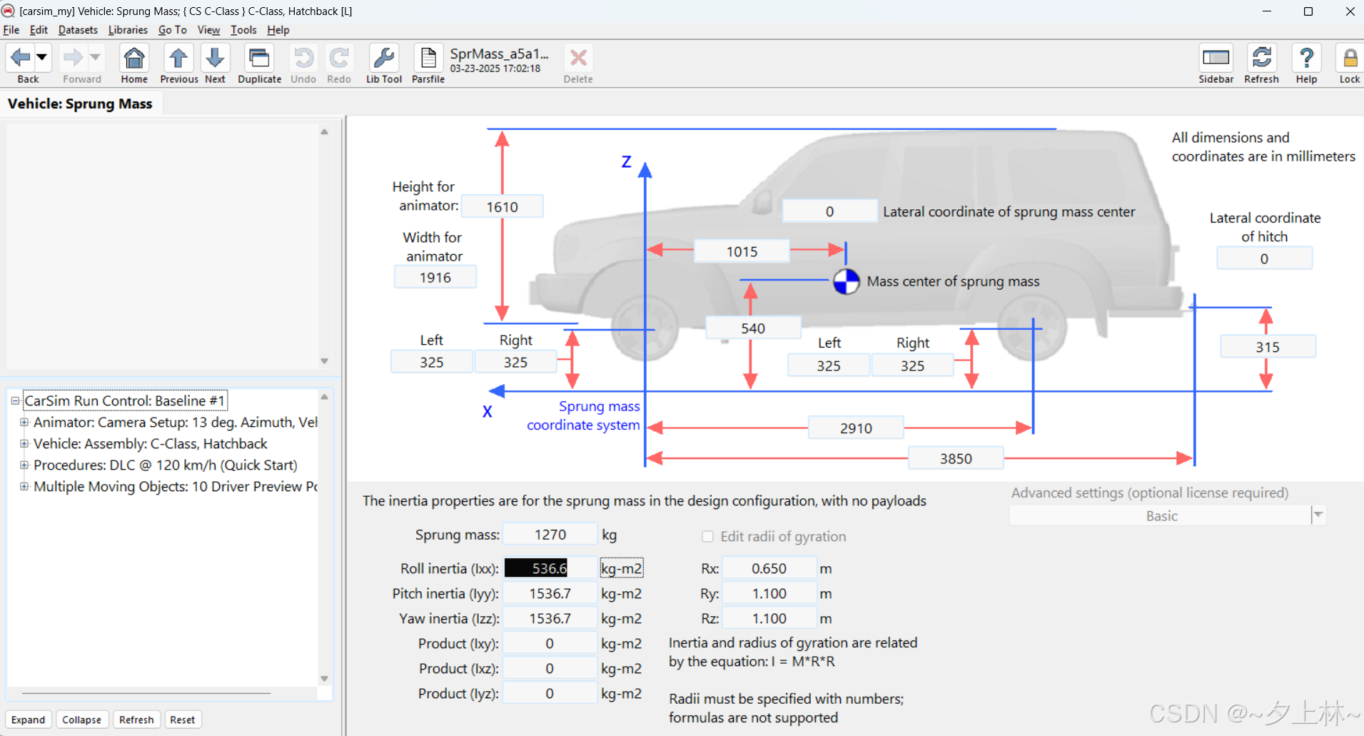Open Help question mark icon
This screenshot has width=1364, height=736.
coord(1306,57)
